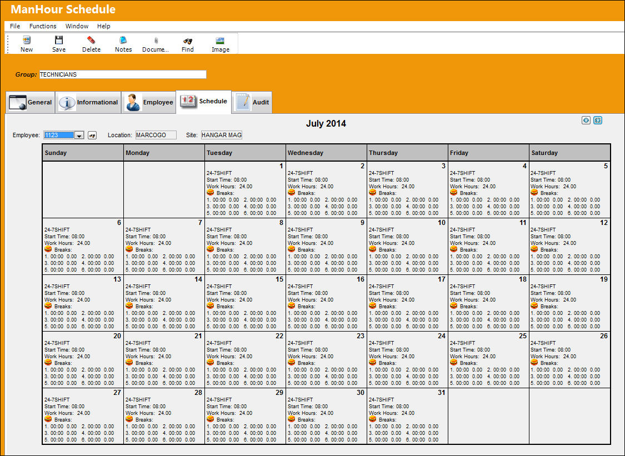The height and width of the screenshot is (456, 625).
Task: Switch to the Employee tab
Action: click(149, 102)
